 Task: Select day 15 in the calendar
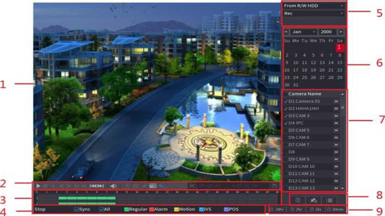340,63
